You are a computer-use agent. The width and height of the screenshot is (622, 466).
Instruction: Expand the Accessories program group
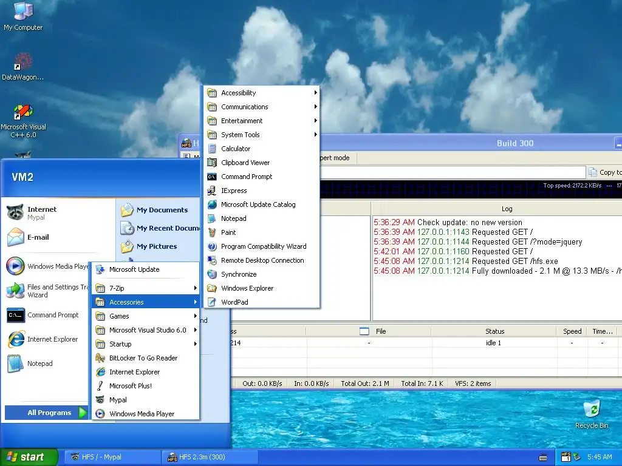pos(145,302)
